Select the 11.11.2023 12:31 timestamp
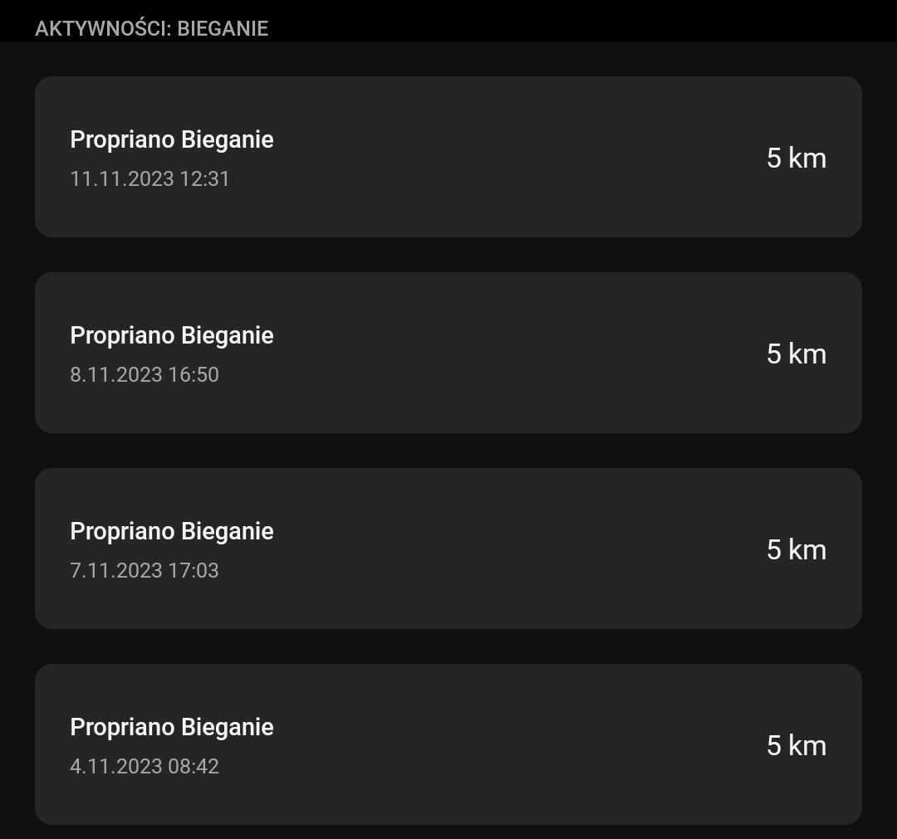The width and height of the screenshot is (897, 839). coord(149,178)
